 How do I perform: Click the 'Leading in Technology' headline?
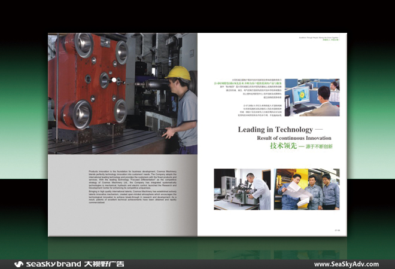coord(275,130)
